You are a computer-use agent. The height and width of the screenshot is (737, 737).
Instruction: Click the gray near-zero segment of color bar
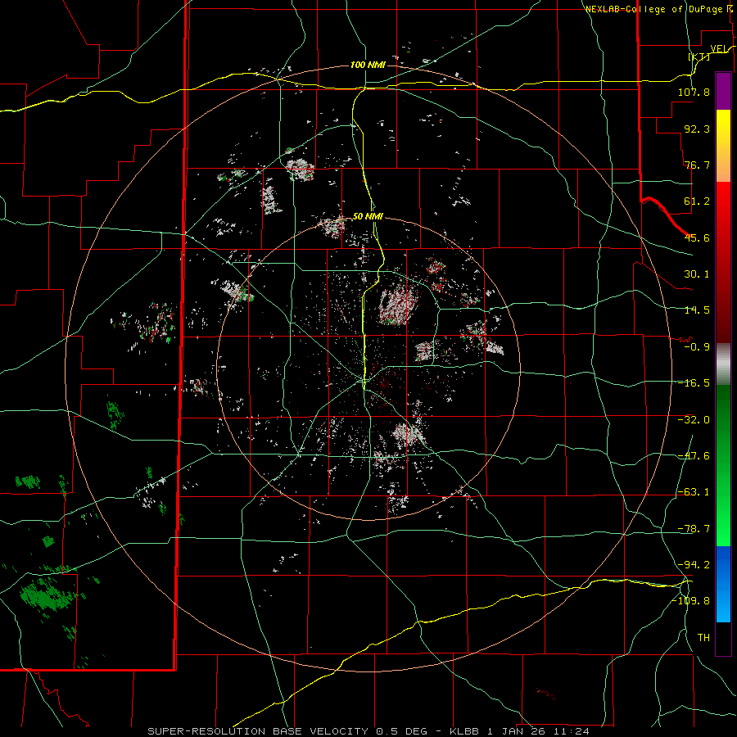(x=723, y=364)
